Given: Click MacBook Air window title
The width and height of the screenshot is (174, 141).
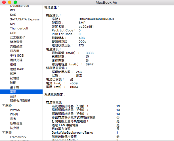Looking at the screenshot, I should click(106, 3).
